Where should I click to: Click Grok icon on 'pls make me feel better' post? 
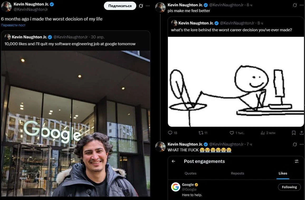295,5
